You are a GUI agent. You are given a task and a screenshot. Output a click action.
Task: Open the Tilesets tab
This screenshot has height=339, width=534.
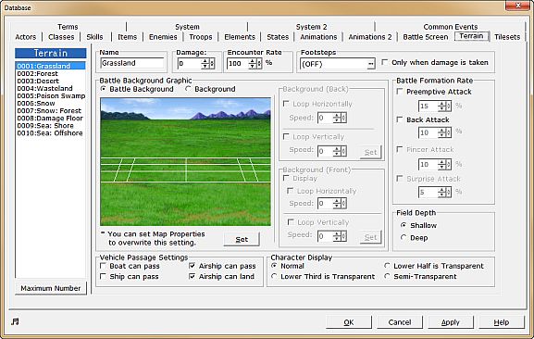click(507, 37)
